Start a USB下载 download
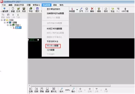Viewport: 135px width, 94px height. point(125,10)
